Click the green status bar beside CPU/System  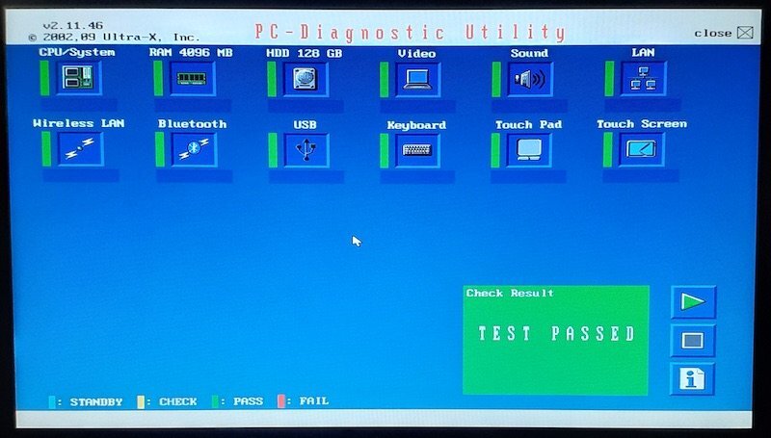pos(44,78)
